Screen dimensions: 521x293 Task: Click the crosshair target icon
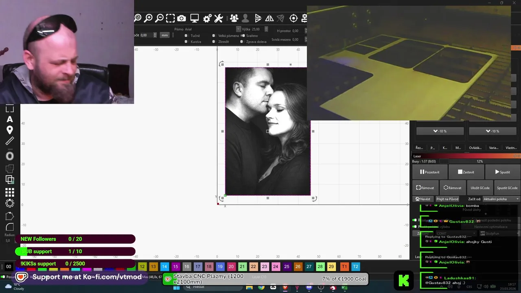tap(293, 18)
